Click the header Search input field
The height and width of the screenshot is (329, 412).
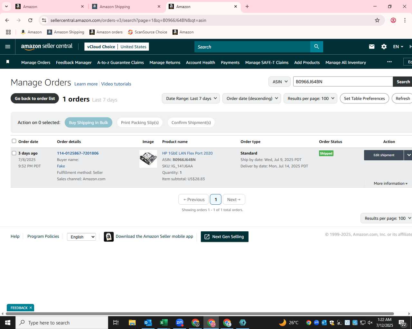[252, 47]
